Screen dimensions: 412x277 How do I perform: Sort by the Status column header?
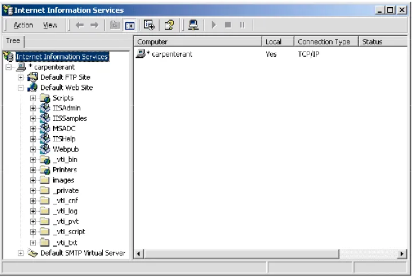(x=383, y=42)
